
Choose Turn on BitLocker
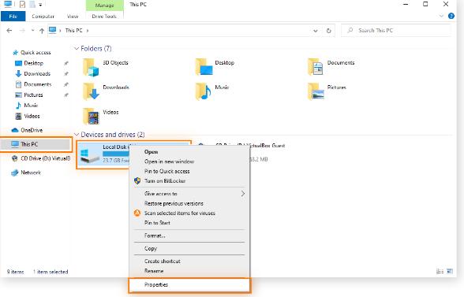(x=165, y=181)
